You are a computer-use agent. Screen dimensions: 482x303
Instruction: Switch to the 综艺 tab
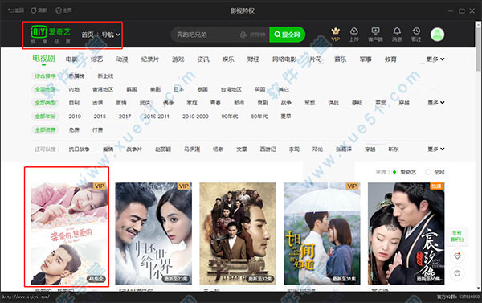(x=97, y=59)
